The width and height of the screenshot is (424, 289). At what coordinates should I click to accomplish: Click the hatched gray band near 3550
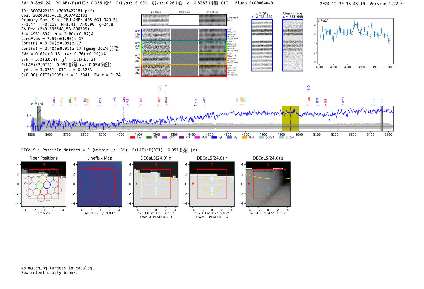click(x=39, y=118)
